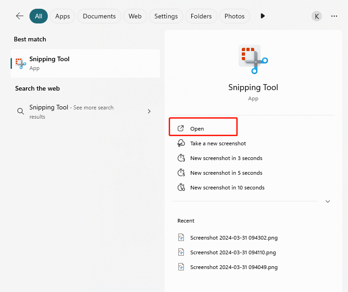Open the three-dot options menu

click(334, 16)
